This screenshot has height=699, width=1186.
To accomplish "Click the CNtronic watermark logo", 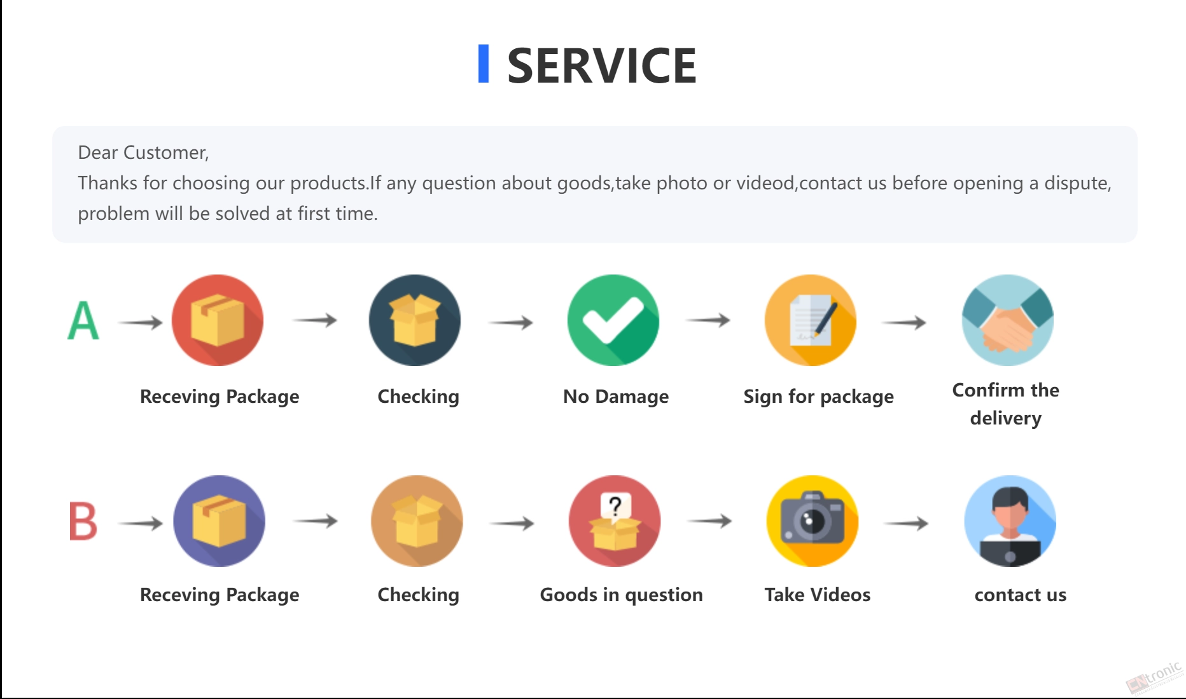I will pos(1155,677).
